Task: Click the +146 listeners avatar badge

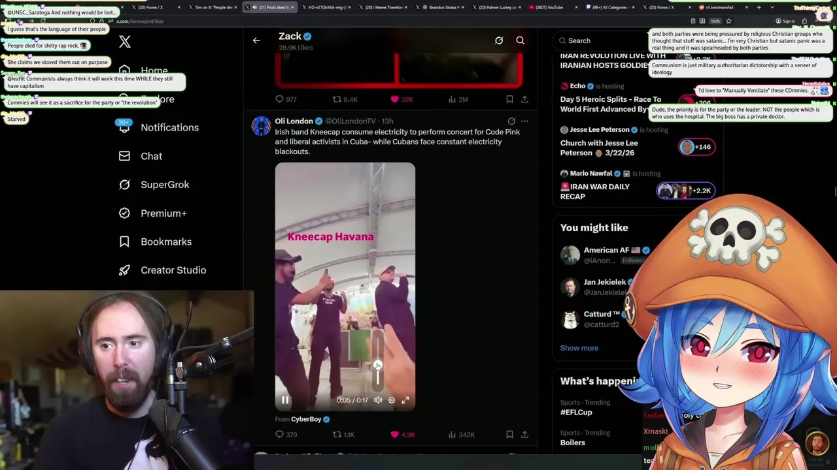Action: [696, 147]
